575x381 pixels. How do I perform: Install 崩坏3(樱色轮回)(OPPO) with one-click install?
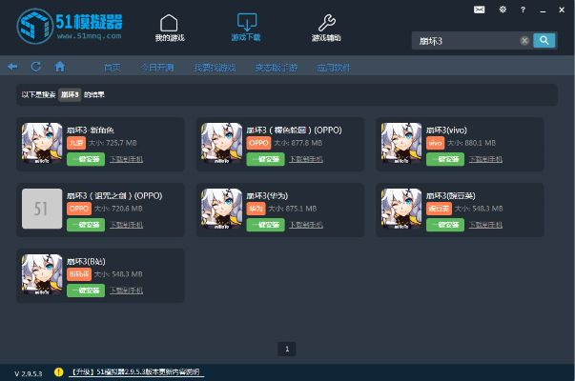pos(265,159)
